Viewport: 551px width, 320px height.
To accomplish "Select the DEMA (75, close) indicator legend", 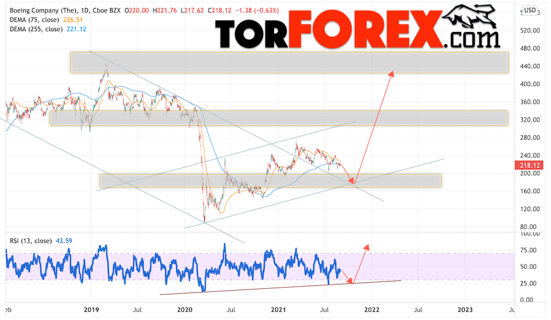I will point(34,20).
